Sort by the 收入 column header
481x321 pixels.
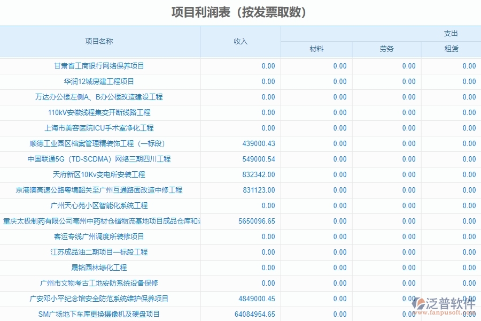click(x=242, y=41)
